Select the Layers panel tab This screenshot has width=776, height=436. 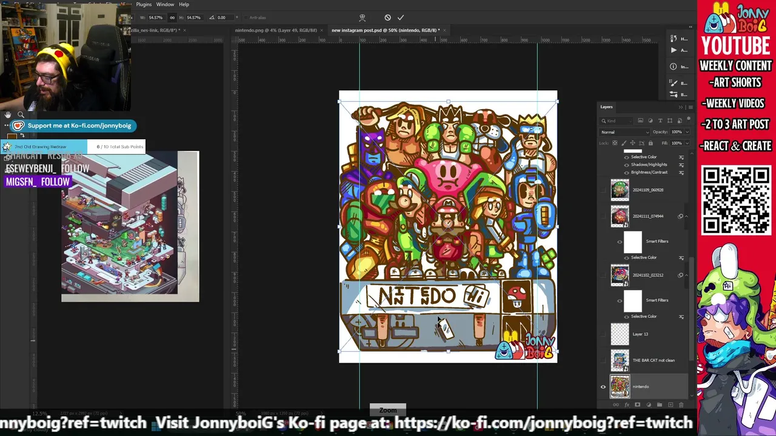coord(606,107)
